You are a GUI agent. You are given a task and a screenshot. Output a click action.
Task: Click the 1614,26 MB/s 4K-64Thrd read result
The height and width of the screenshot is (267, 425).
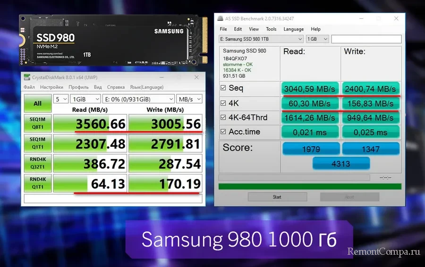[310, 118]
